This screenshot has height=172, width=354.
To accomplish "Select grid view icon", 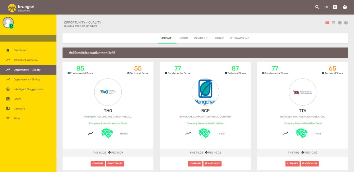I will point(327,23).
